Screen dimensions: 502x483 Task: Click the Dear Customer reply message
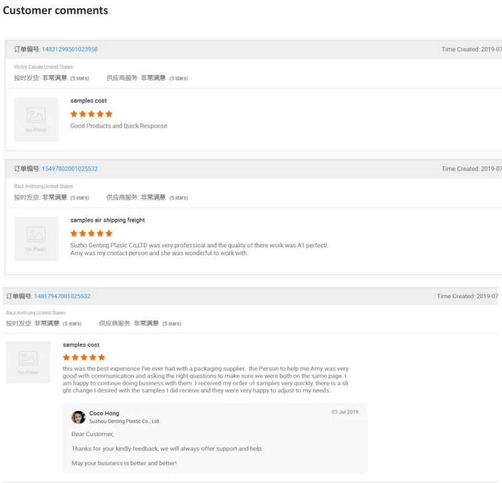92,434
